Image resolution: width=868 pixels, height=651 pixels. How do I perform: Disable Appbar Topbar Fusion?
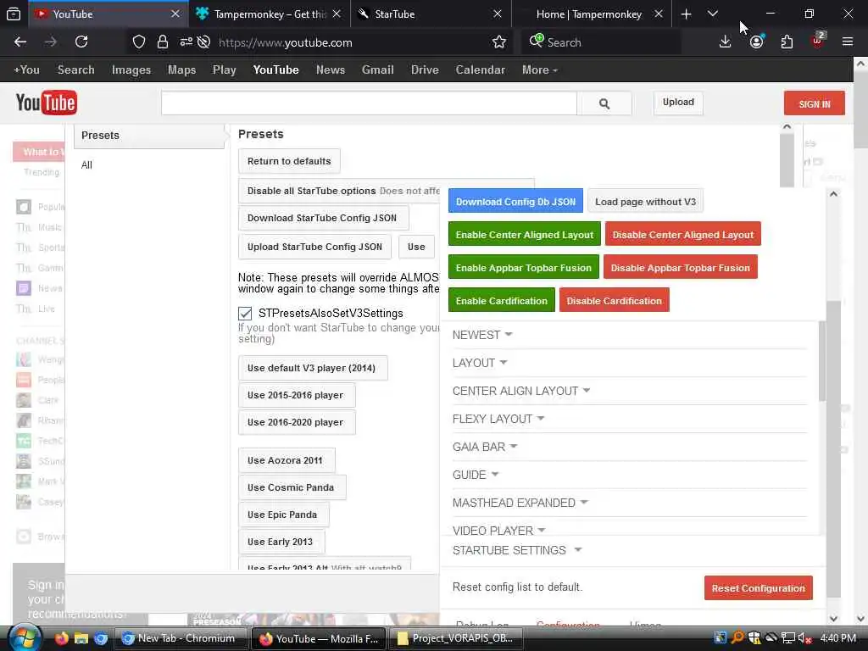pos(680,268)
